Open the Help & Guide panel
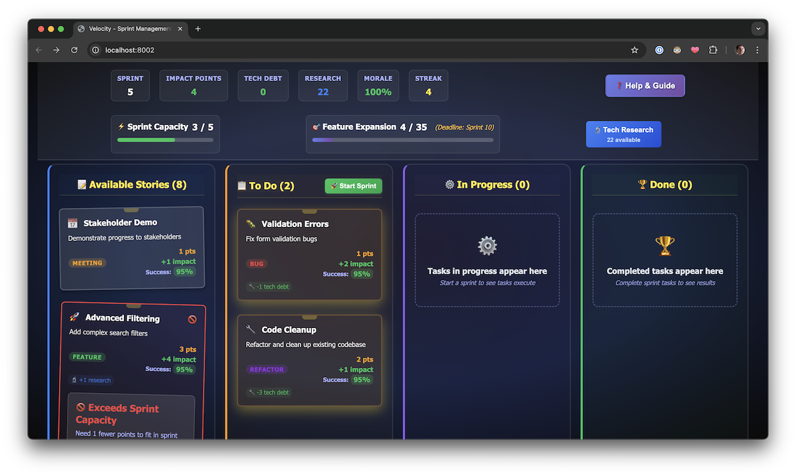796x476 pixels. pyautogui.click(x=645, y=86)
